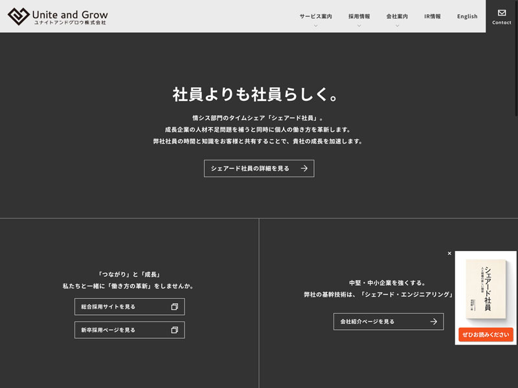Open 総合採用サイトを見る link
The width and height of the screenshot is (518, 388).
click(109, 307)
